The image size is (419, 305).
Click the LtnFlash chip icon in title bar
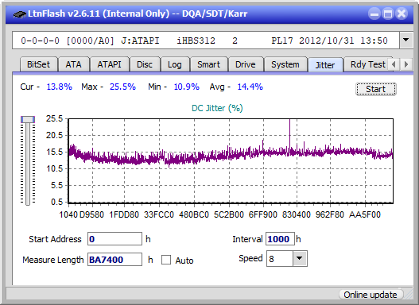point(19,14)
